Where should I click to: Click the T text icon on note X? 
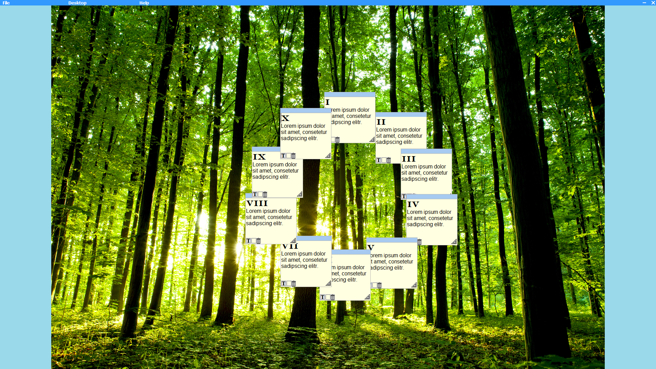point(283,156)
